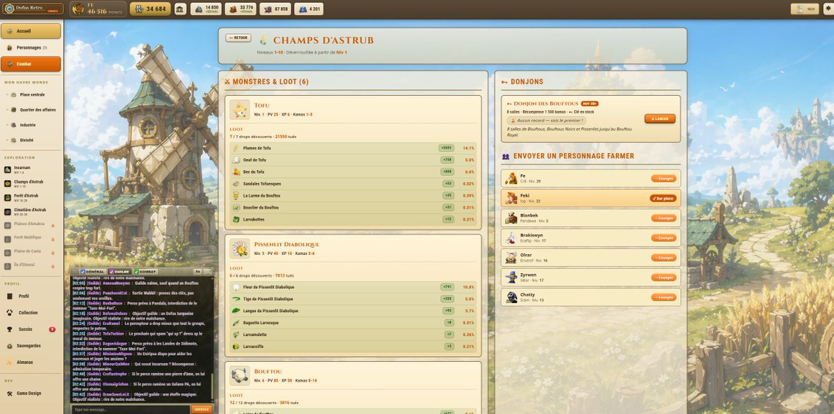The width and height of the screenshot is (834, 414).
Task: Click Sandales Tofuesques item icon
Action: [236, 184]
